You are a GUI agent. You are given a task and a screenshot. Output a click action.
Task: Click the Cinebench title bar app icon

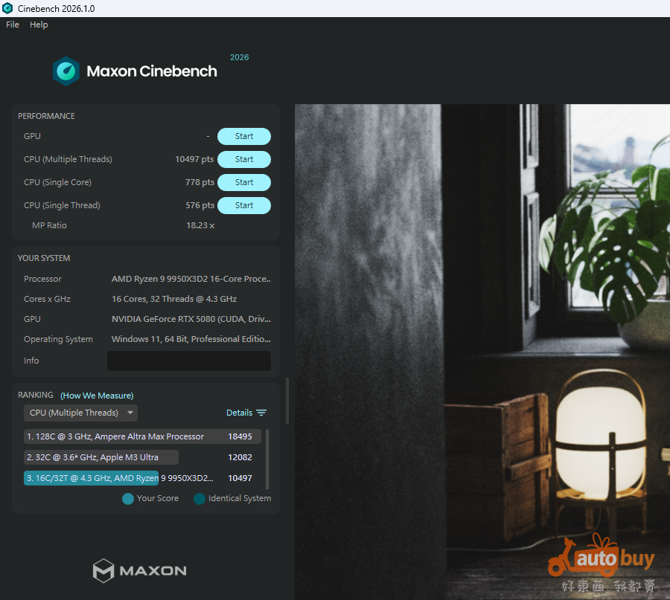click(x=7, y=8)
